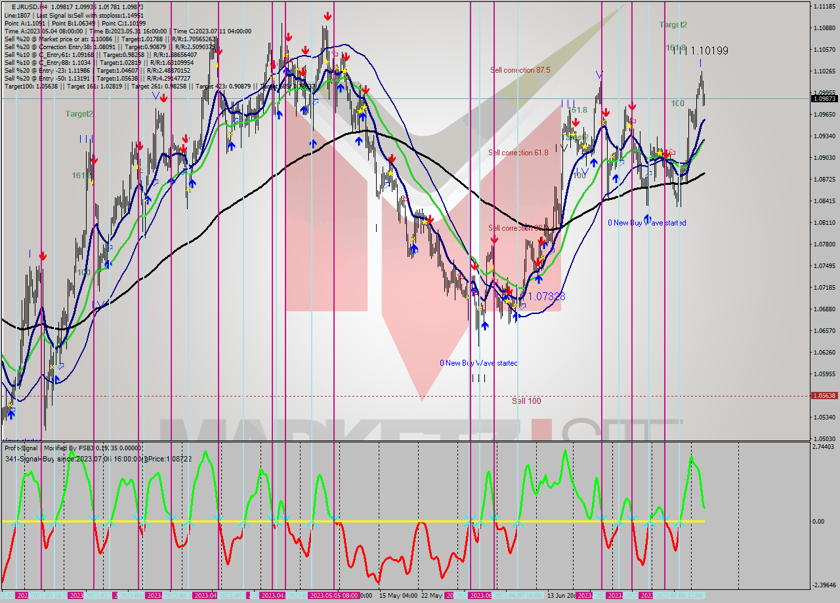Click the -2.39646 indicator scale value
This screenshot has width=840, height=603.
click(824, 585)
